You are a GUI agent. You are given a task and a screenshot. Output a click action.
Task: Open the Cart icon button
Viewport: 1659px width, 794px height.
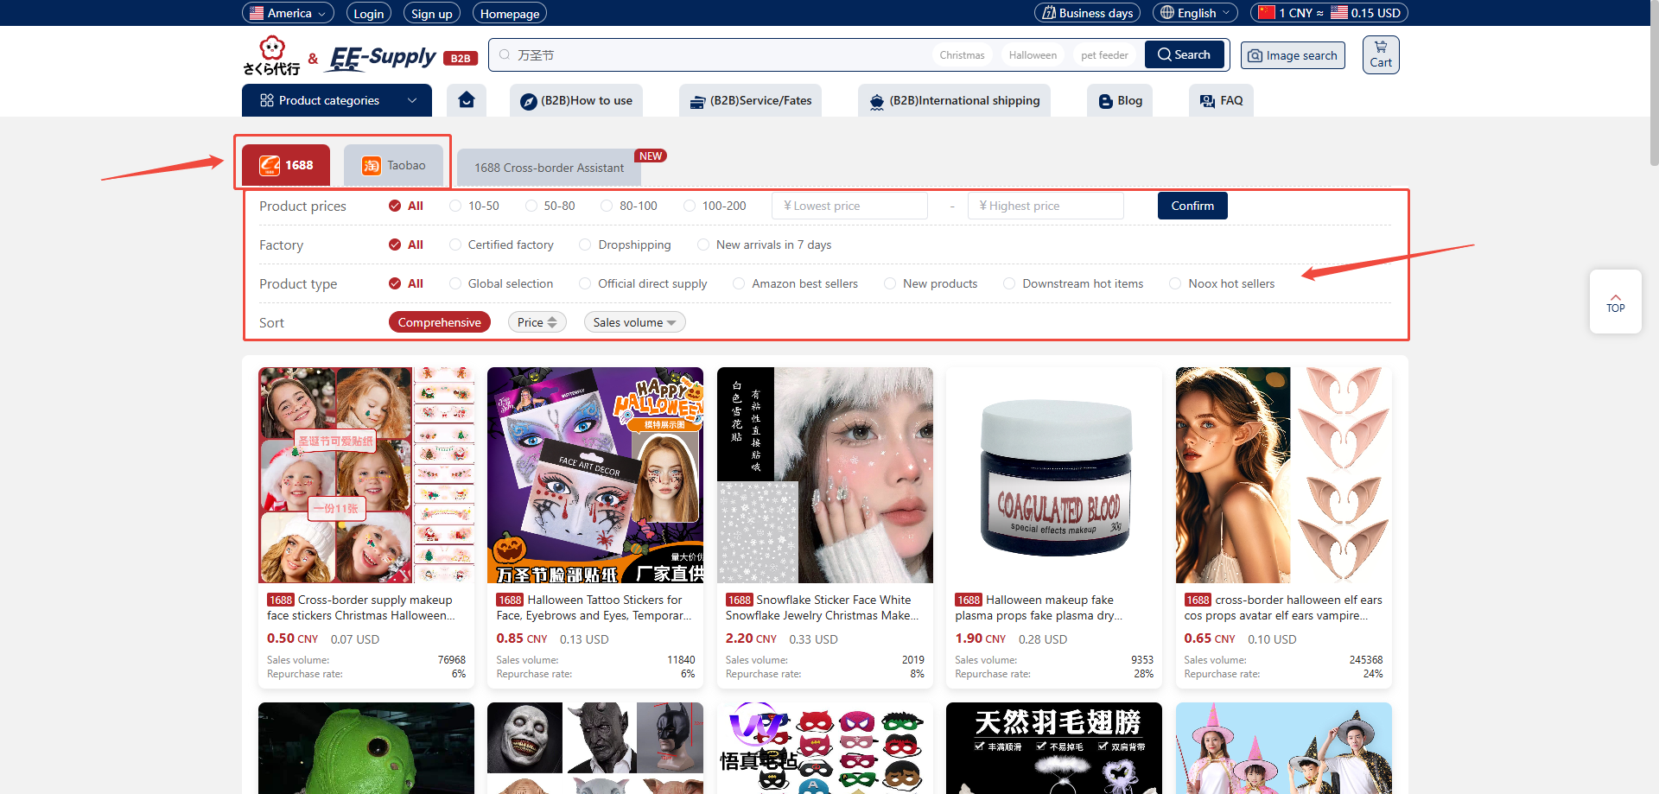[1381, 54]
